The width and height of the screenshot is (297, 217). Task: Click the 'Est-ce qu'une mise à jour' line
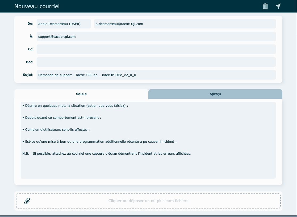99,142
